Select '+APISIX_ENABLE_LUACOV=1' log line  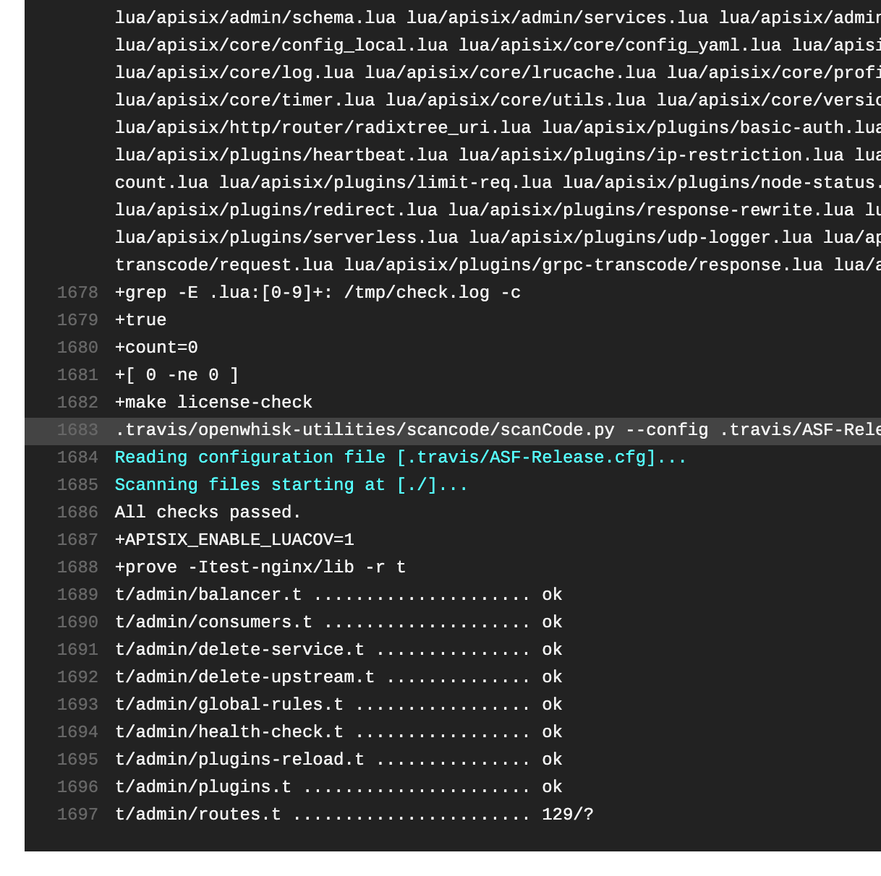click(234, 540)
